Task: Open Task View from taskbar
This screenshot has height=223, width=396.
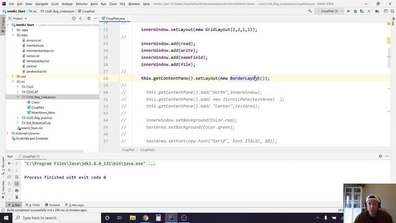Action: click(119, 217)
